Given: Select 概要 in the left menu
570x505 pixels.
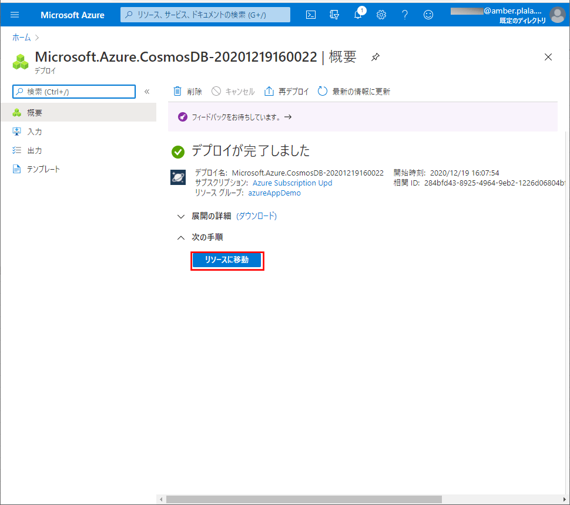Looking at the screenshot, I should (x=79, y=113).
